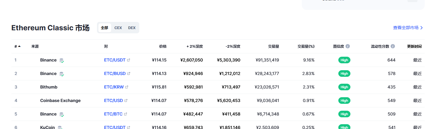Open the ETC/BTC pair link
Viewport: 438px width, 129px height.
(113, 114)
